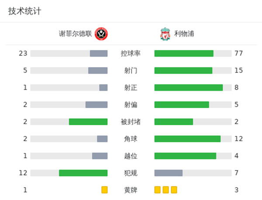Click Liverpool's green 控球率 bar
Image resolution: width=262 pixels, height=200 pixels.
[184, 54]
